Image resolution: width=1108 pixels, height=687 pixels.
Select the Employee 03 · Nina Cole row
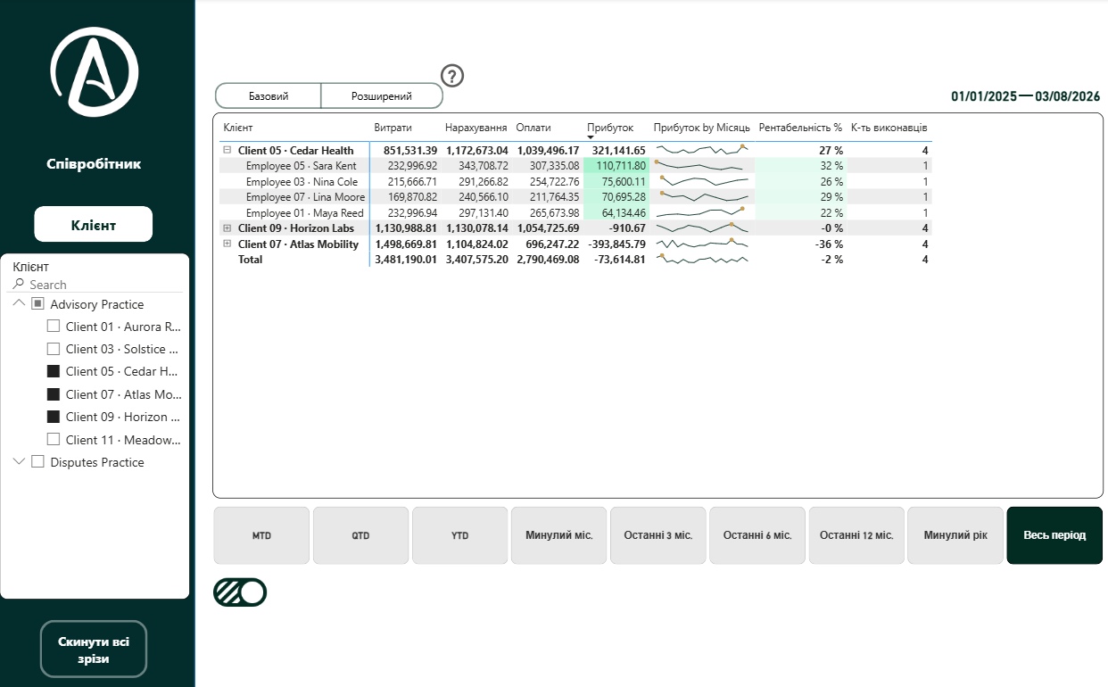pyautogui.click(x=575, y=182)
